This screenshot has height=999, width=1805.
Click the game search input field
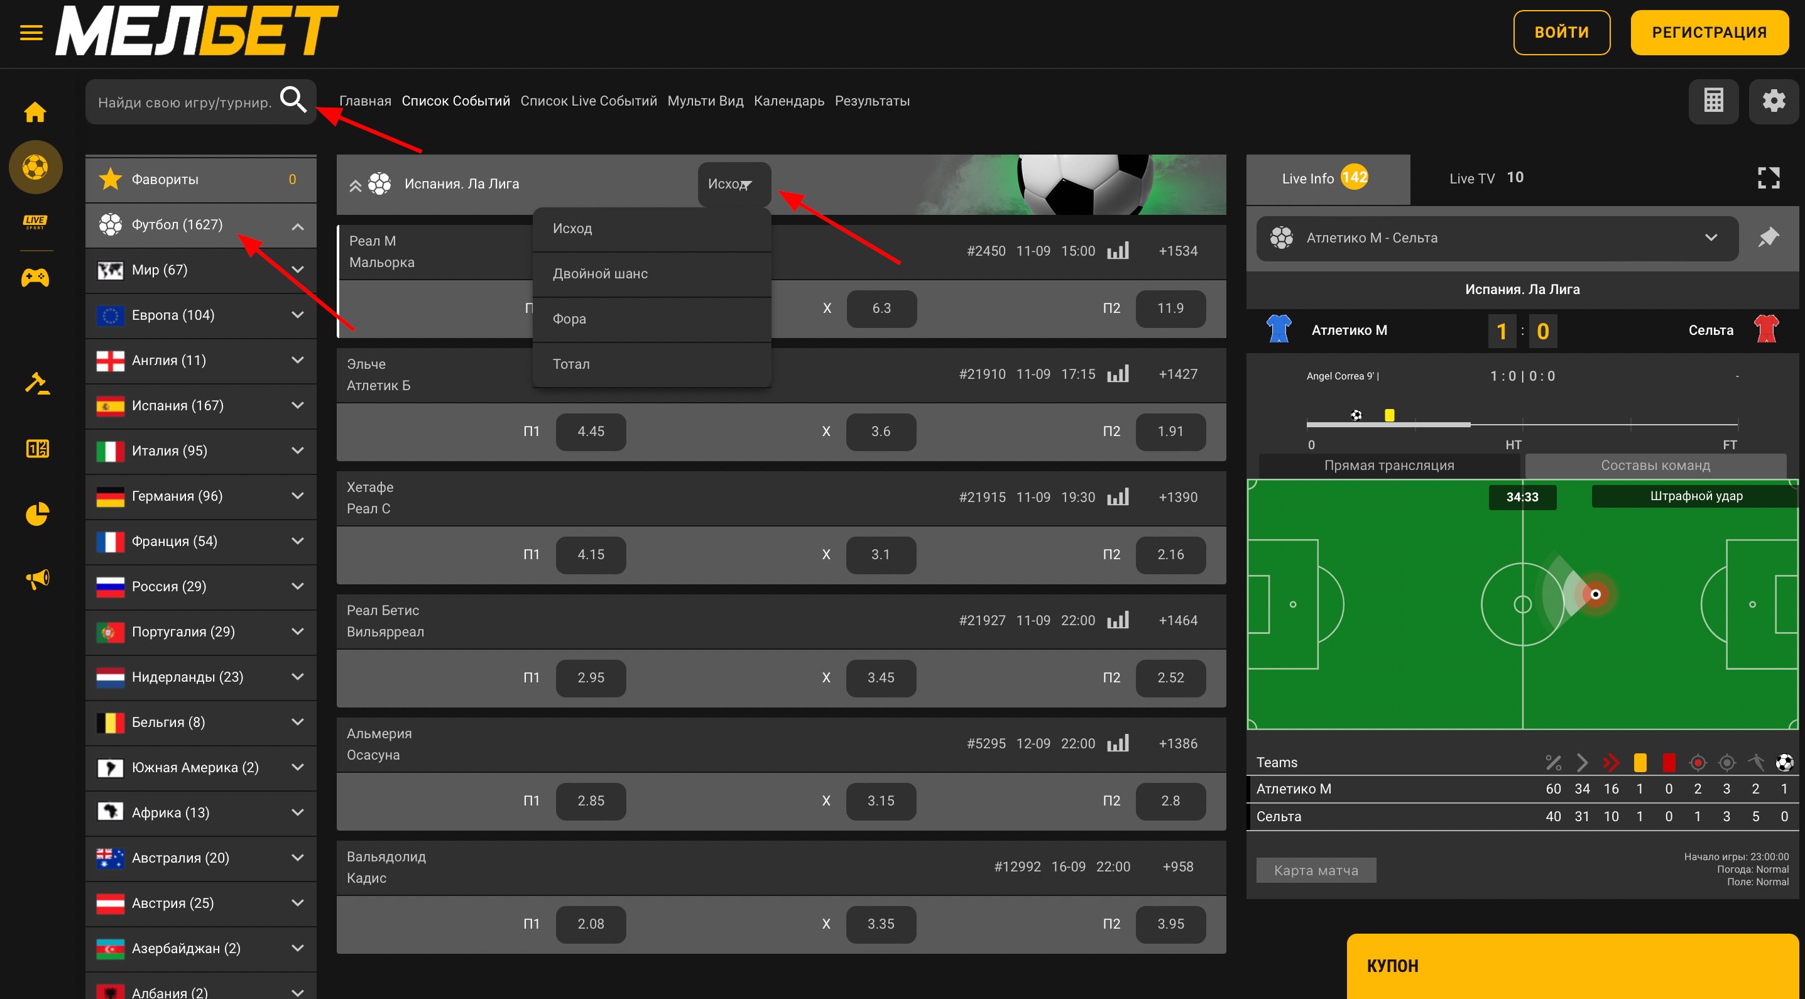click(183, 102)
